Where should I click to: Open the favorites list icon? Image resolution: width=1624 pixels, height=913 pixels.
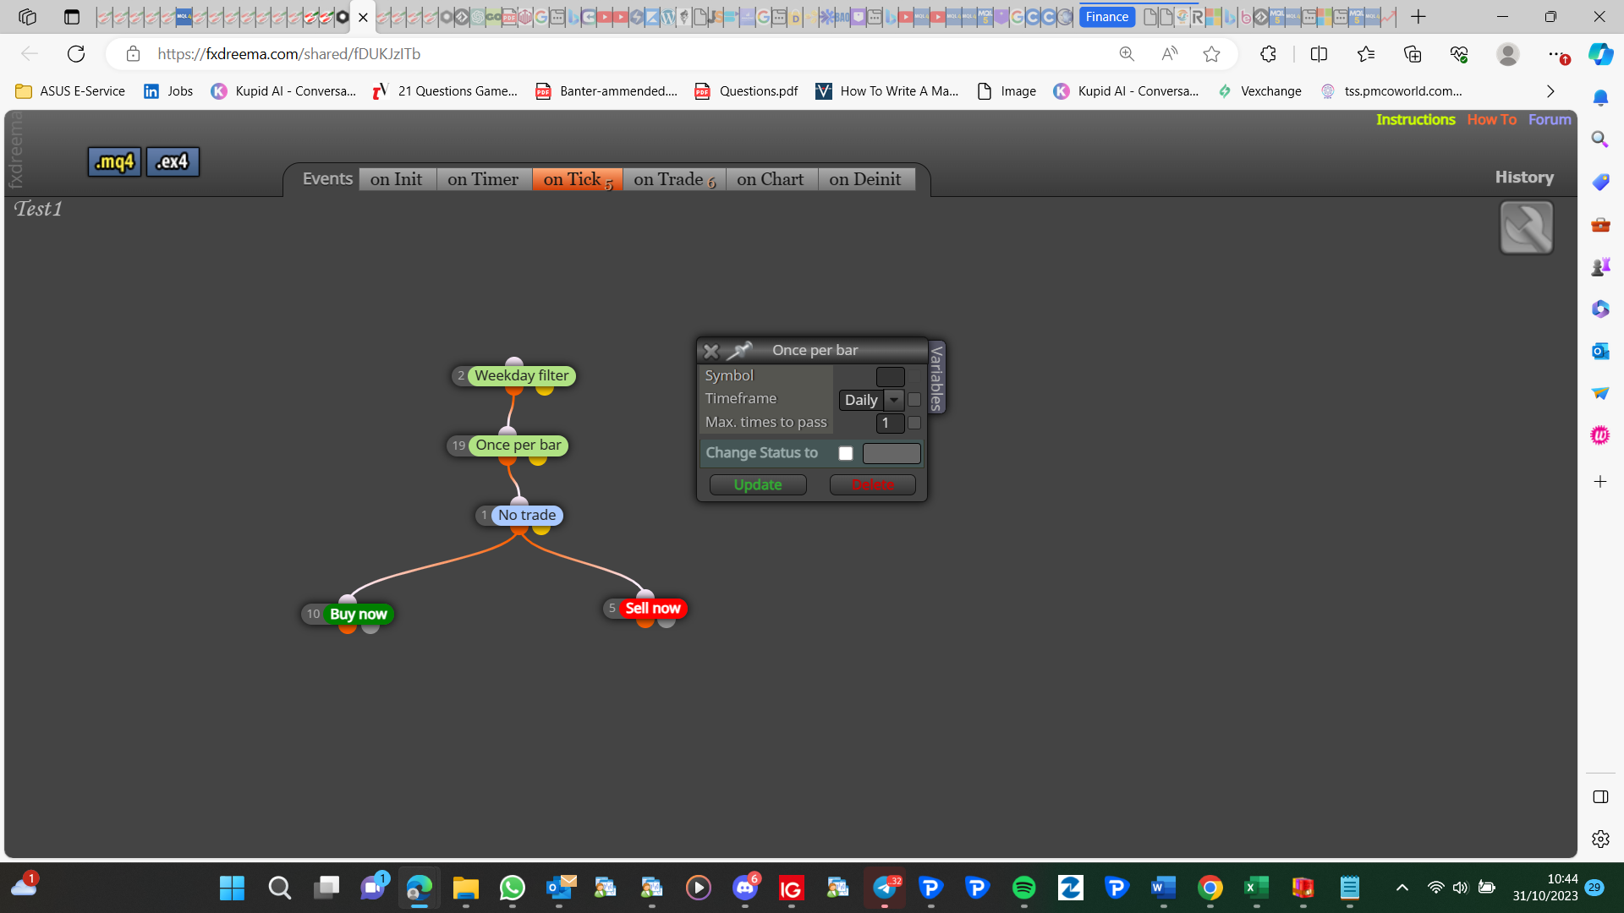click(1366, 54)
